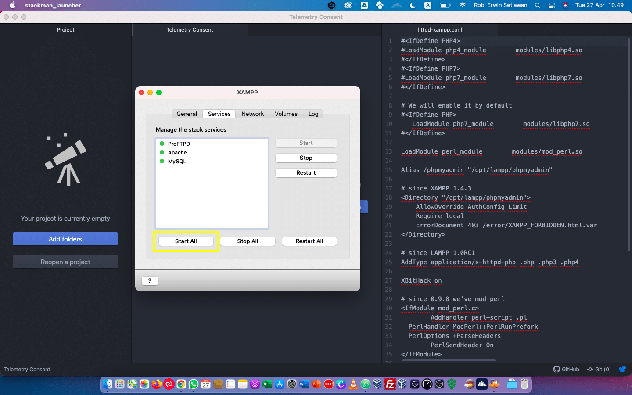632x395 pixels.
Task: Open the Log tab in XAMPP
Action: (313, 114)
